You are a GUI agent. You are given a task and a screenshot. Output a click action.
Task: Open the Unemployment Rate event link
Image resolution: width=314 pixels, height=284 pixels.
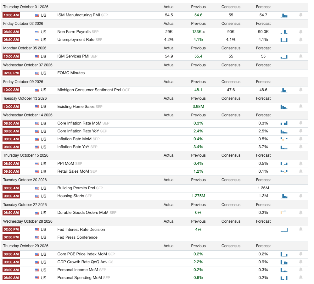pos(76,40)
